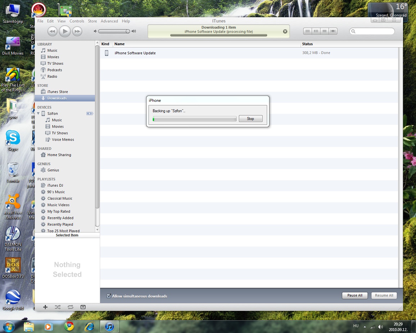Click the Next track button

click(77, 31)
